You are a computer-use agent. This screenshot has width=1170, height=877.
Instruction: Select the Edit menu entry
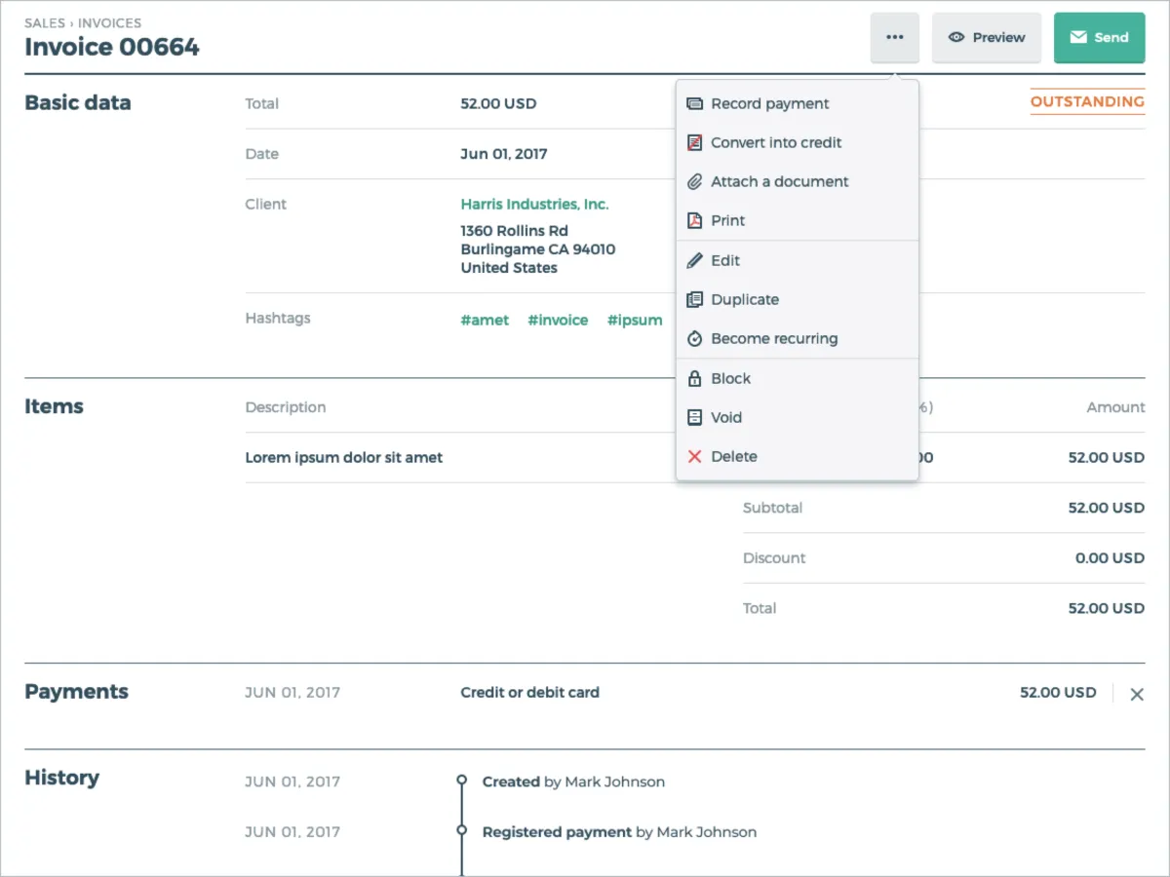725,260
